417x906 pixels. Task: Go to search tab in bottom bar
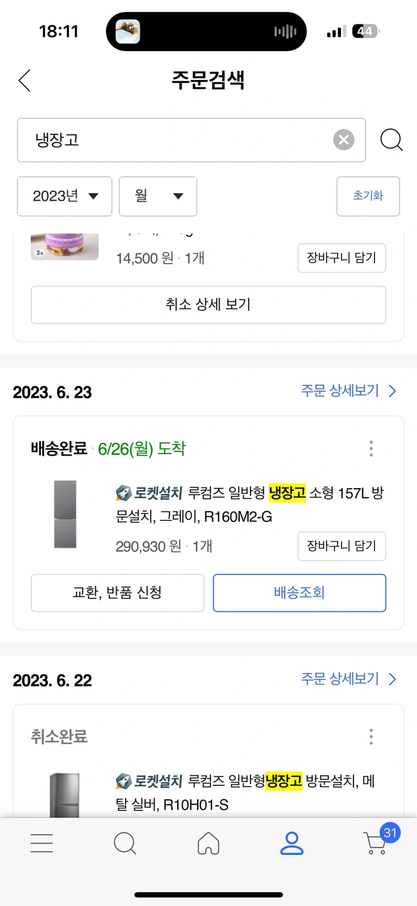pos(125,843)
